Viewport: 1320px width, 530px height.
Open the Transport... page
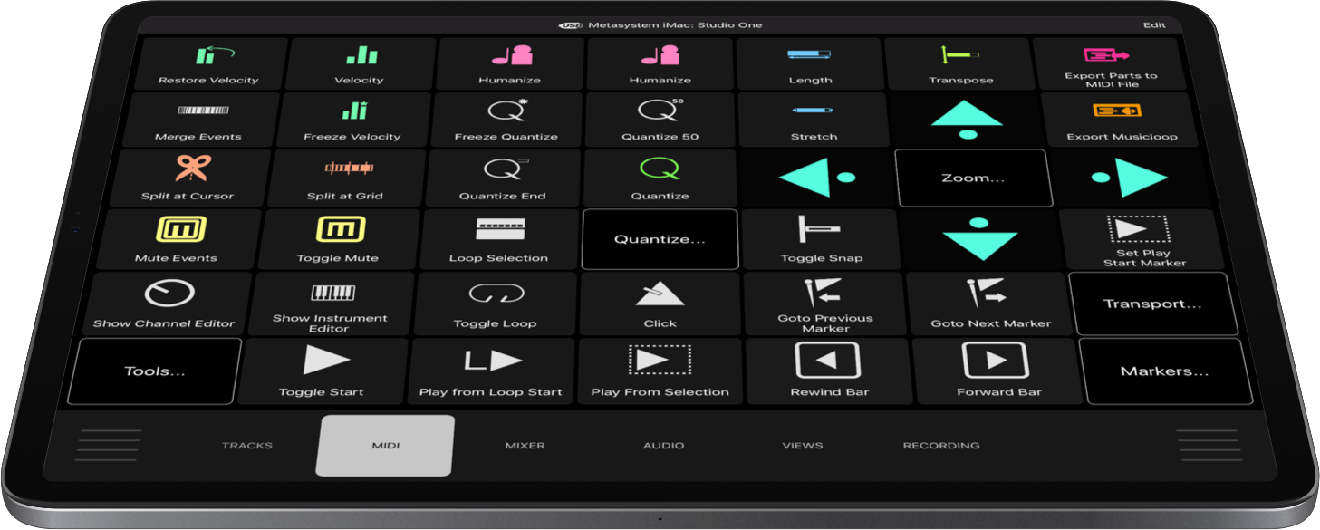tap(1152, 304)
